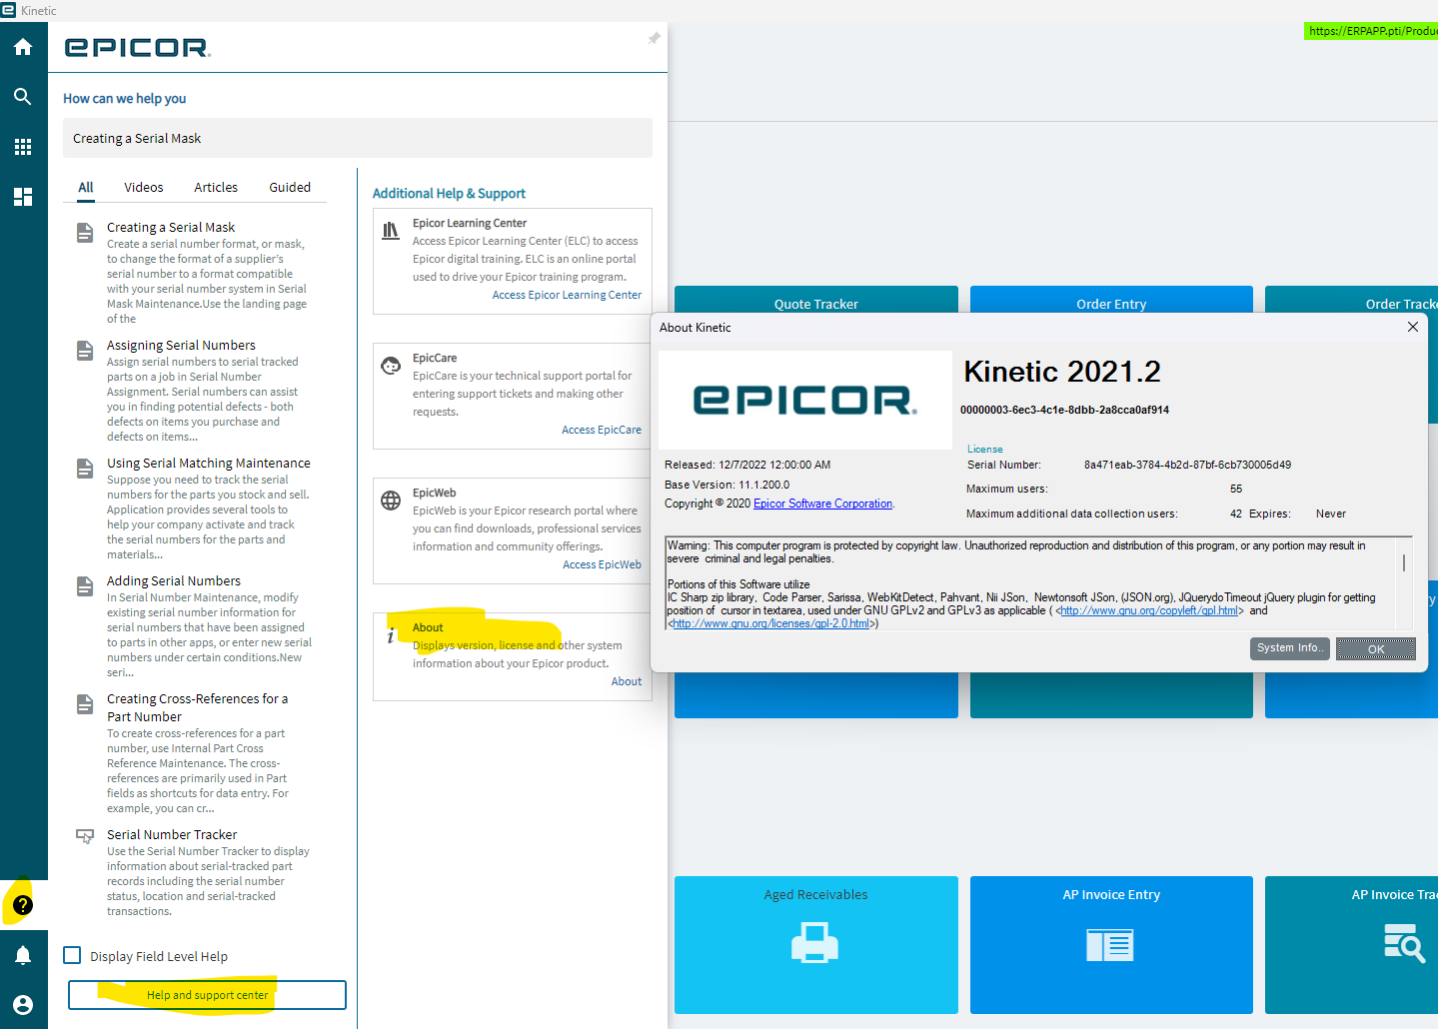Click the Serial Number value in About dialog
The image size is (1438, 1029).
pos(1187,465)
